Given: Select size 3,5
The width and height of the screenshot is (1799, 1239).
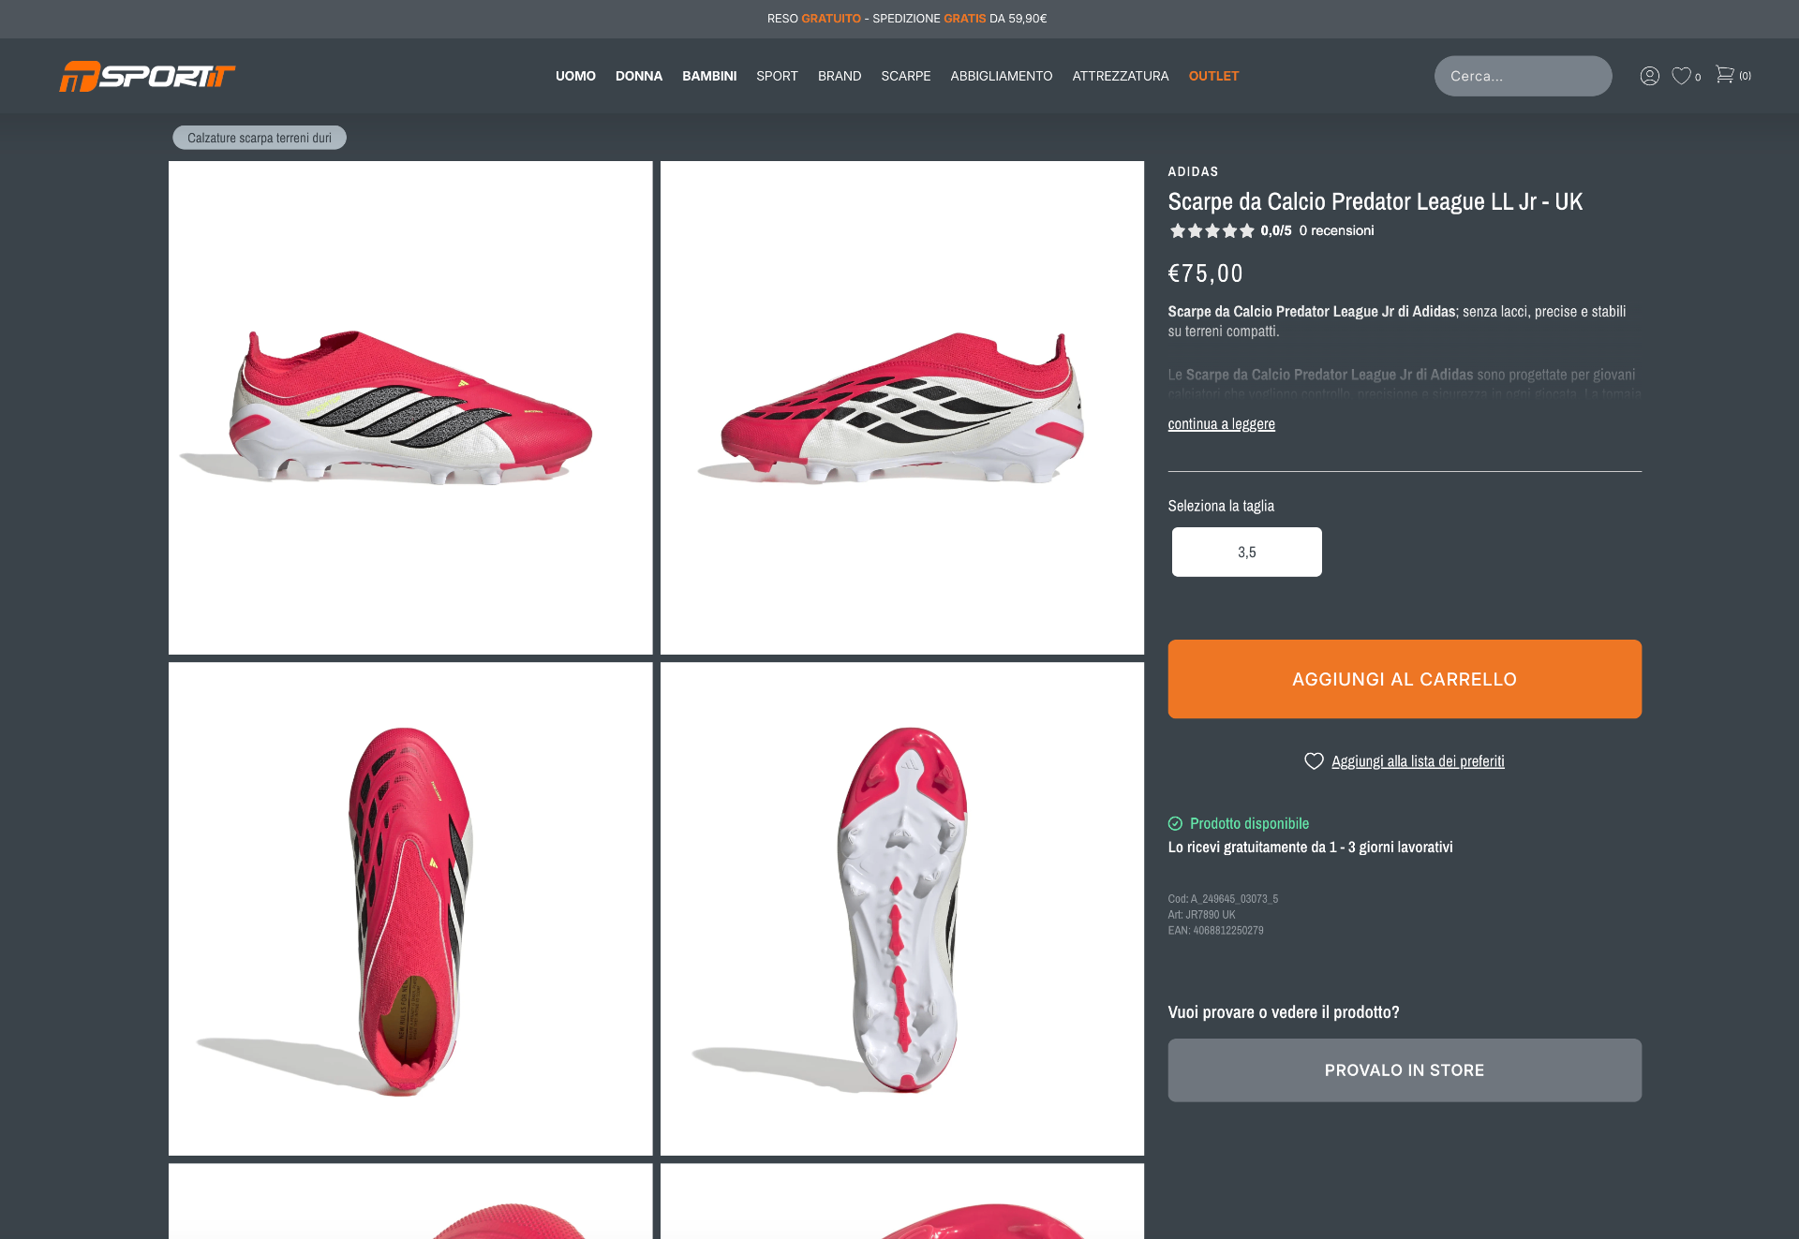Looking at the screenshot, I should (x=1246, y=552).
